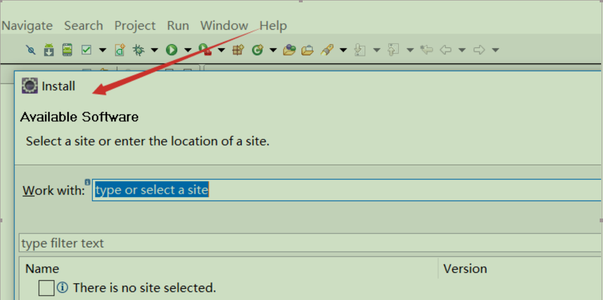Click the Next Annotation icon

[360, 49]
